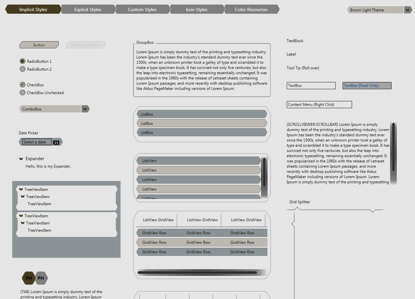Collapse the top-level TreeViewItem in first tree
The height and width of the screenshot is (299, 415).
(21, 189)
